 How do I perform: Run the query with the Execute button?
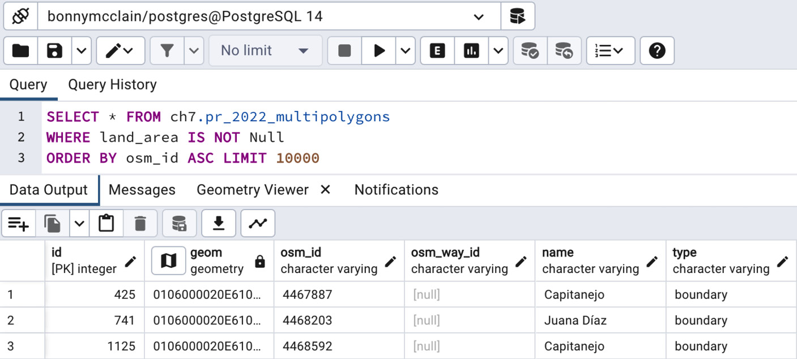click(x=379, y=50)
